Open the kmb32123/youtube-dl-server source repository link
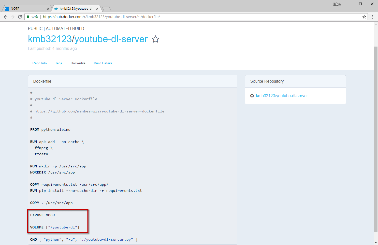This screenshot has width=378, height=245. (x=282, y=96)
